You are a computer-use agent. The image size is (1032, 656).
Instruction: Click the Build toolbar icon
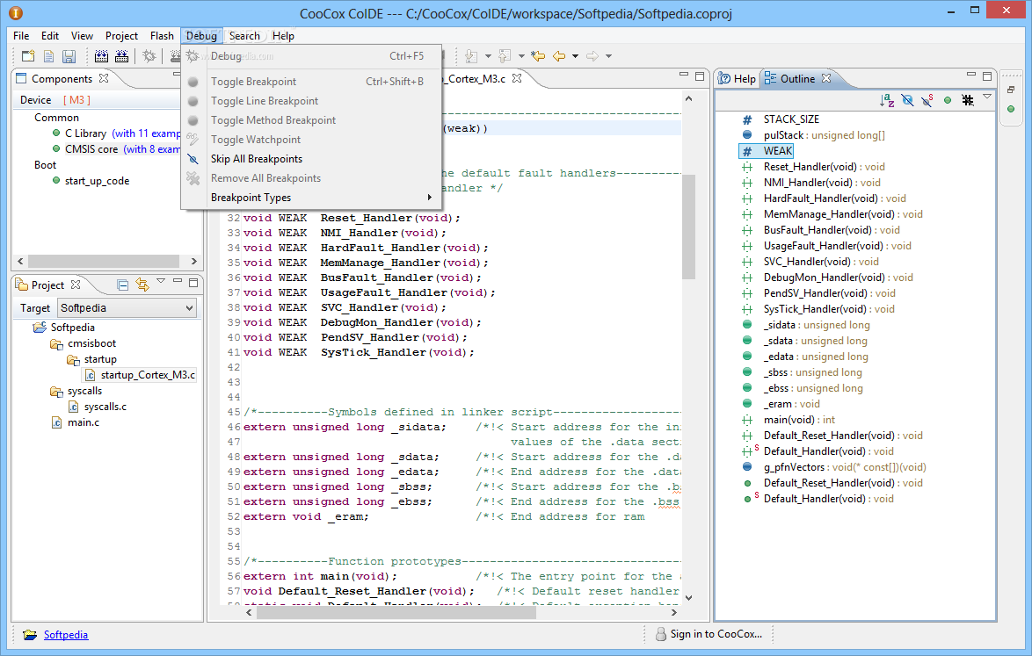(x=101, y=56)
